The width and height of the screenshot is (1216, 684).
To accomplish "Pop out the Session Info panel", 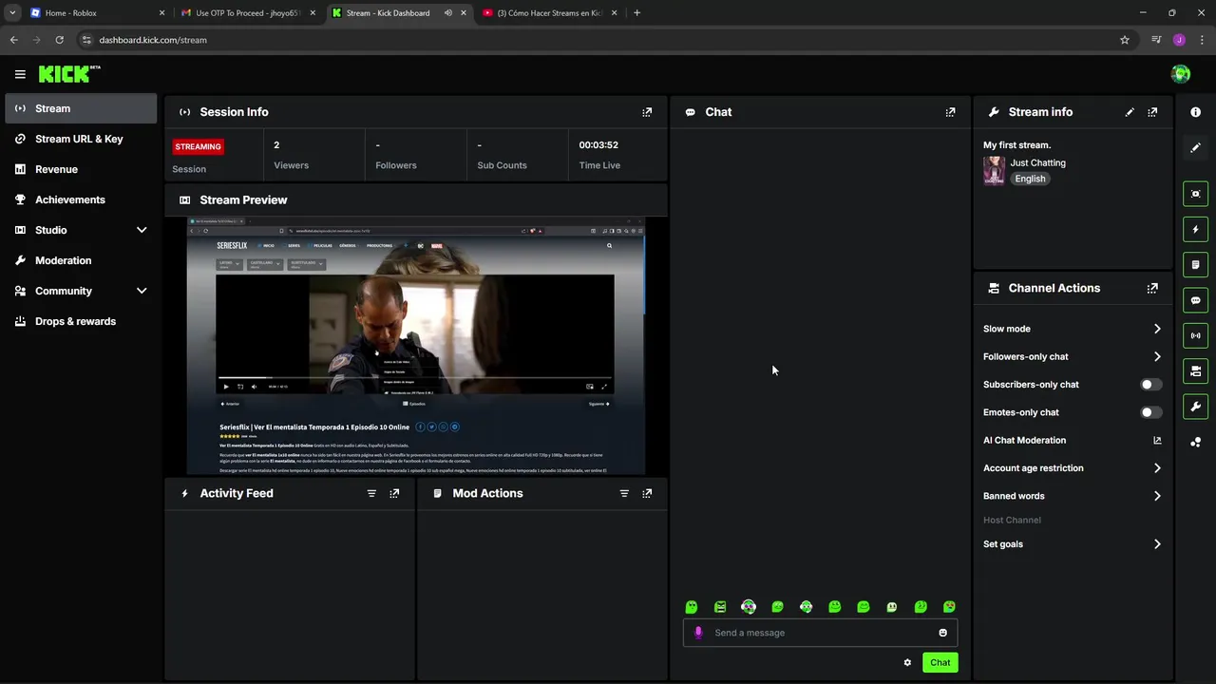I will 647,112.
